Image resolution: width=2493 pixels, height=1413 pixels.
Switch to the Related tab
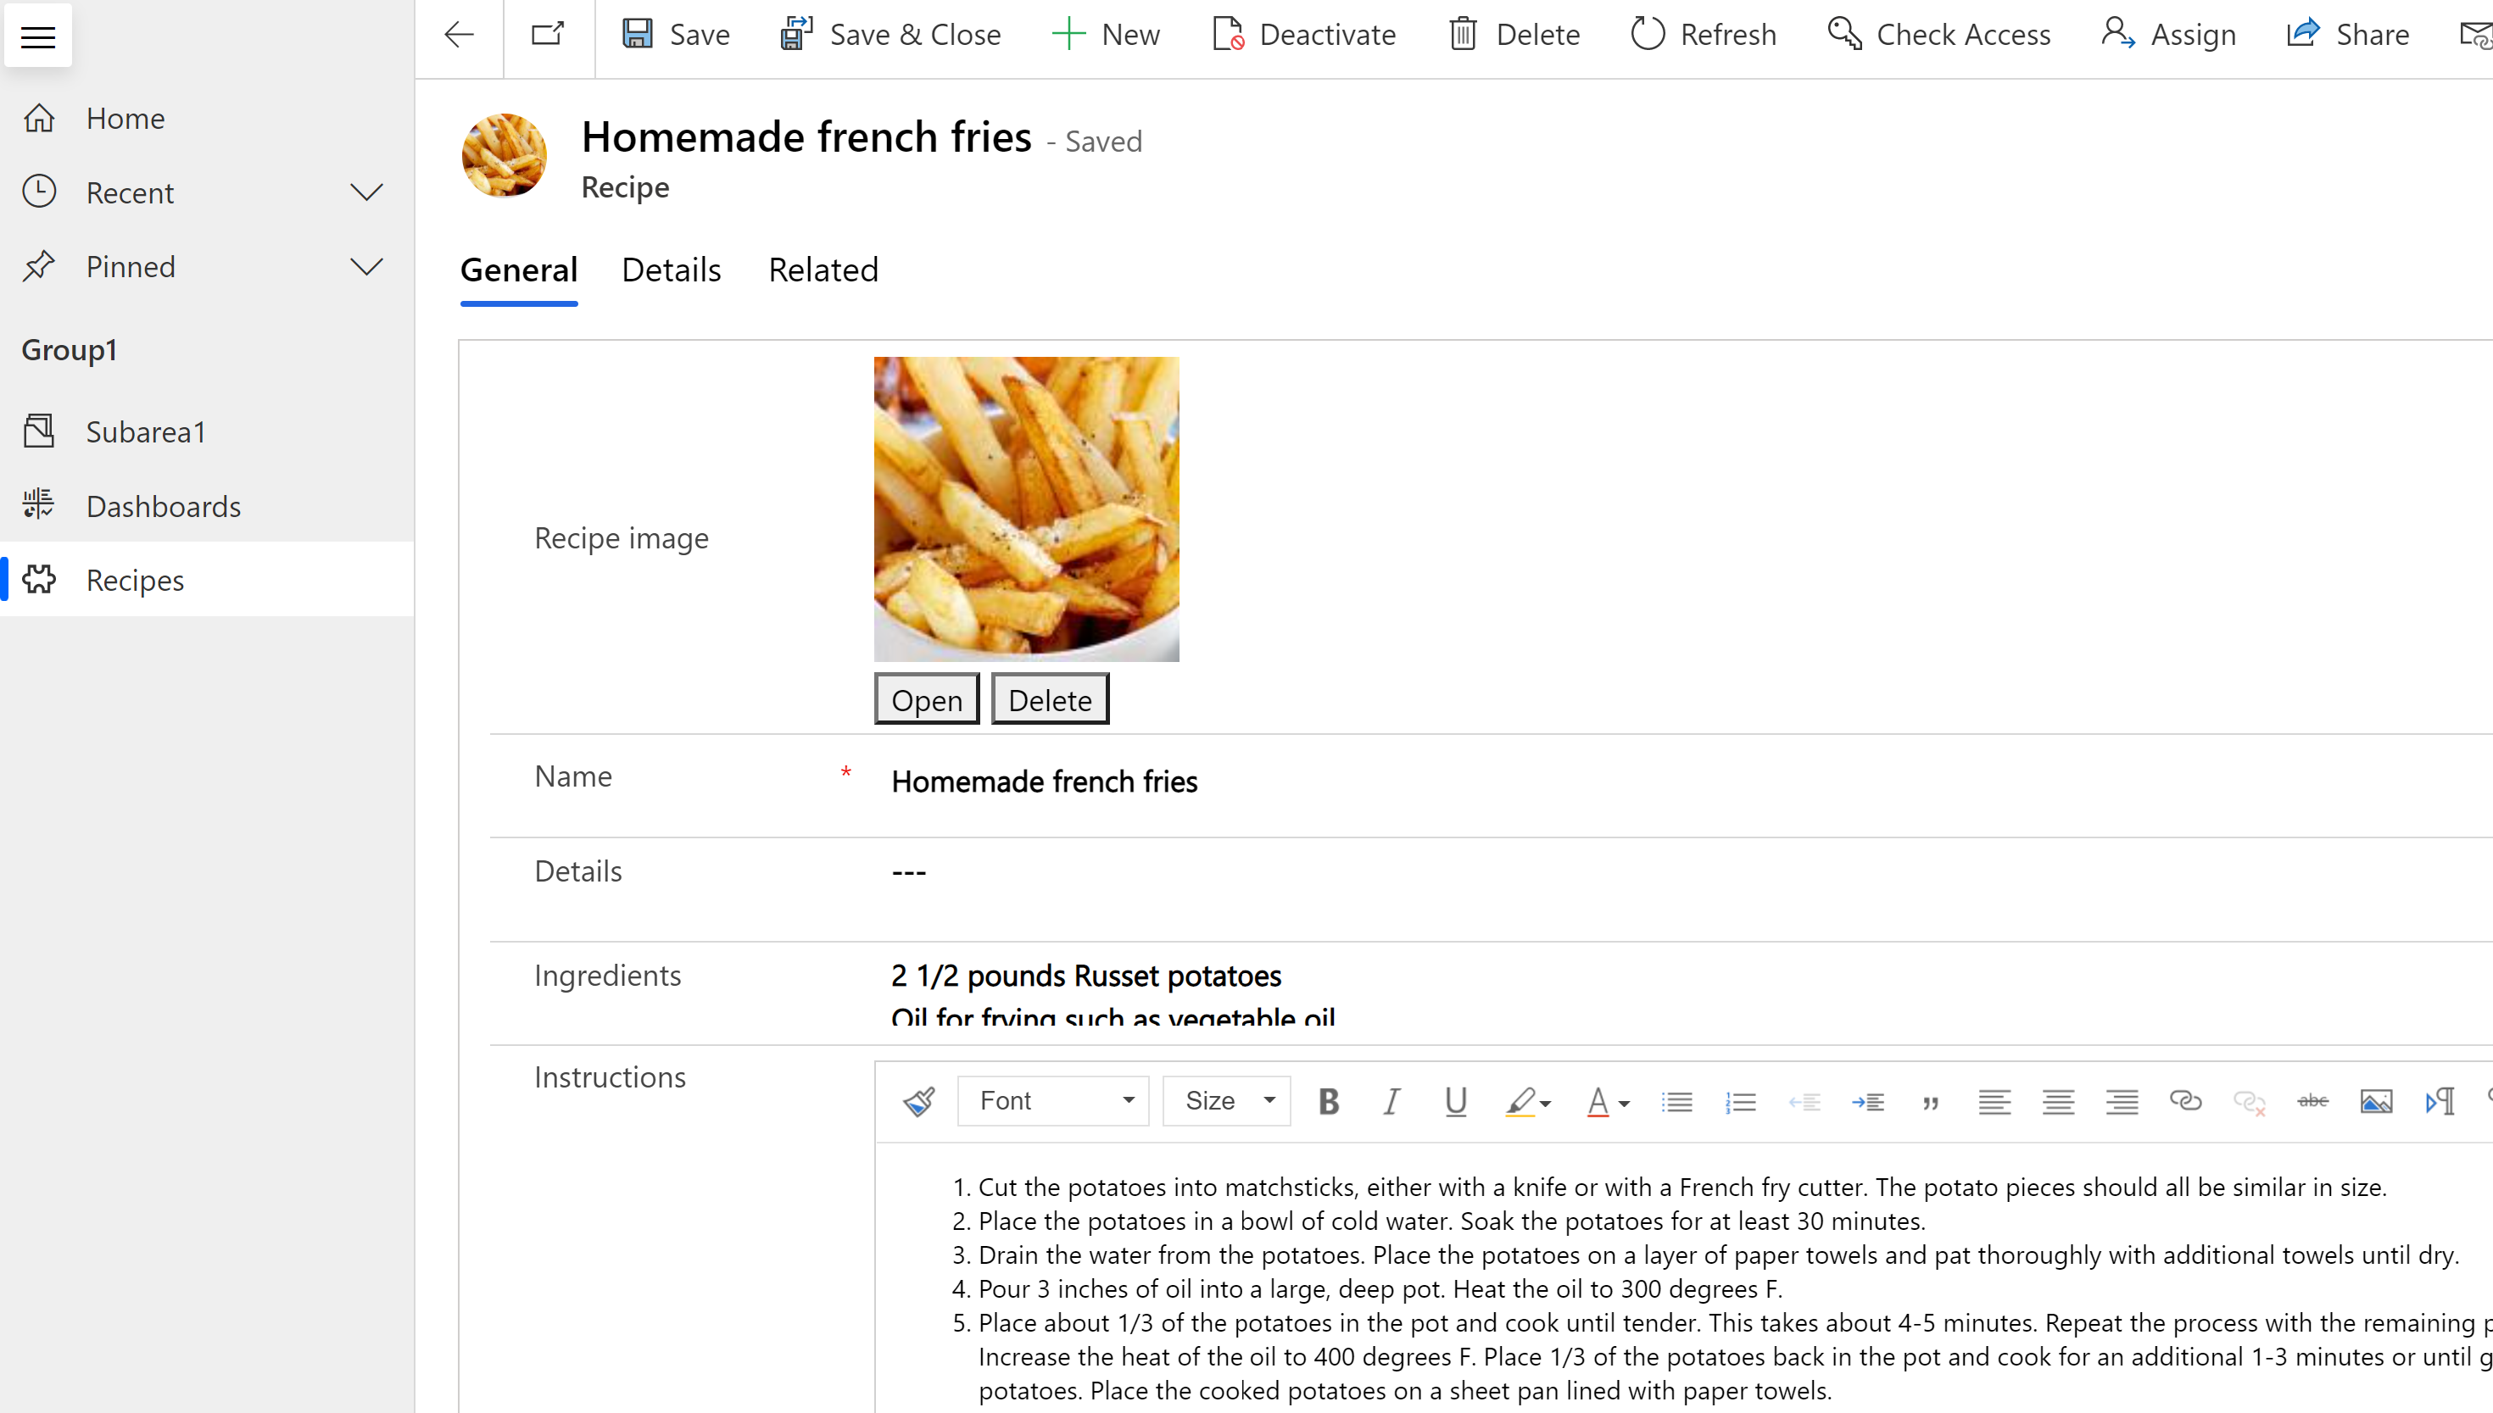(823, 270)
